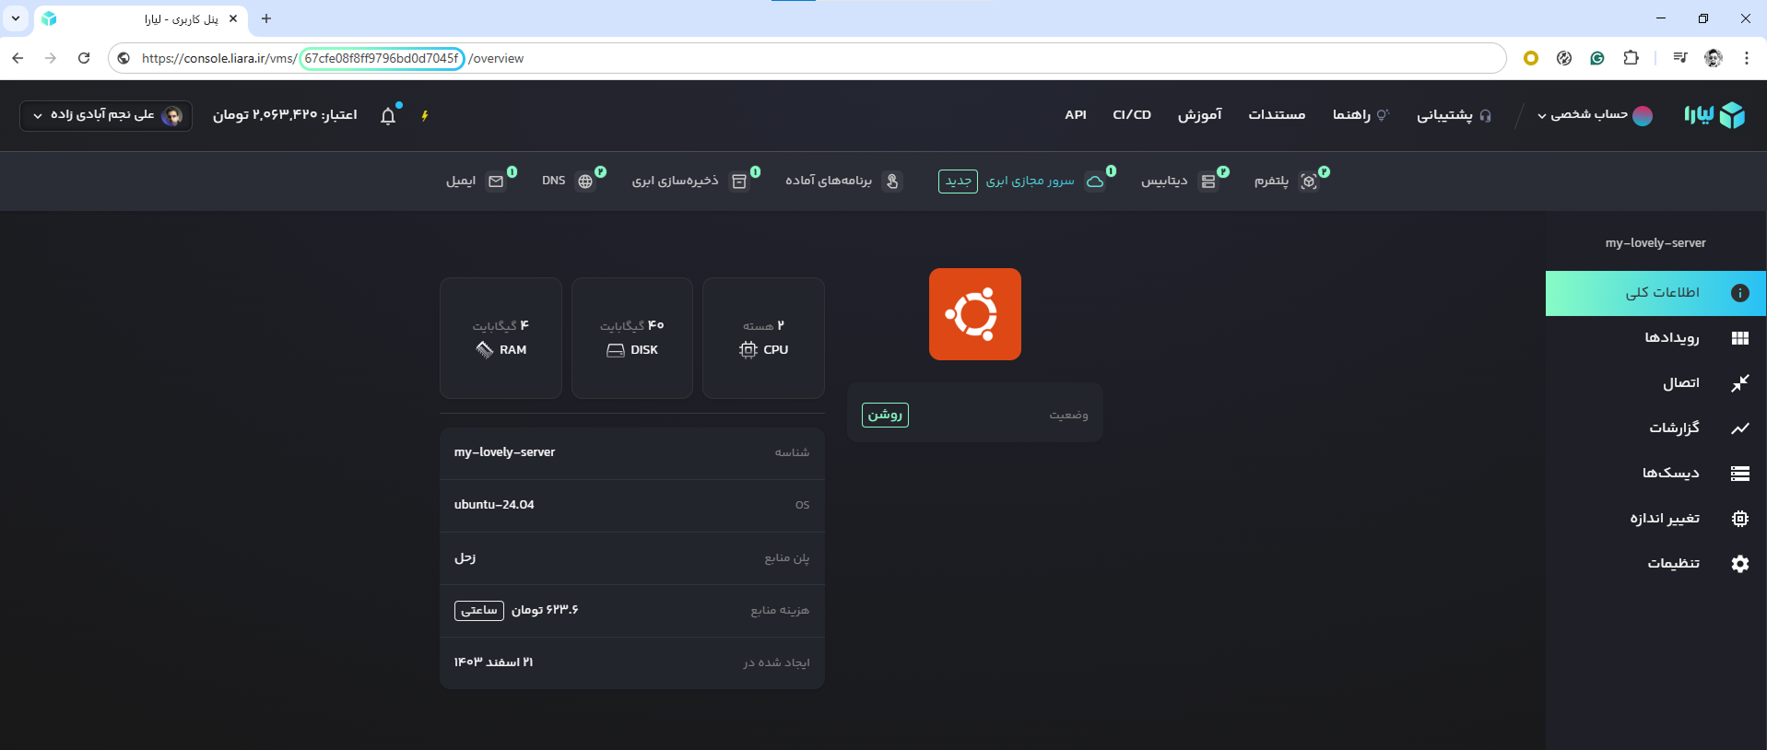Viewport: 1767px width, 750px height.
Task: Click the browser address bar
Action: tap(811, 58)
